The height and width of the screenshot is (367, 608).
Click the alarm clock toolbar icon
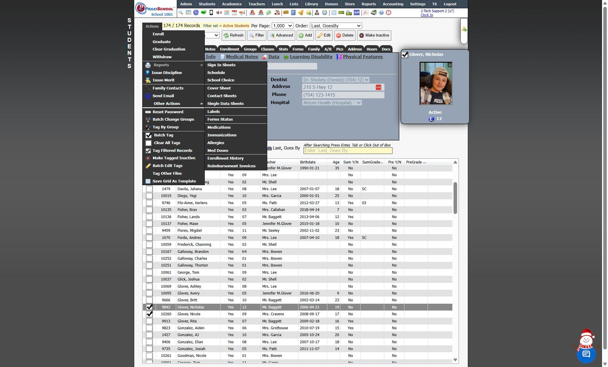point(325,12)
